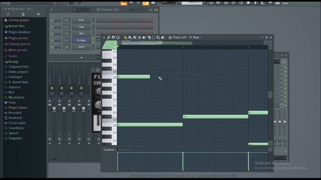Click the Plugin database icon in browser
The height and width of the screenshot is (180, 321).
(x=6, y=32)
